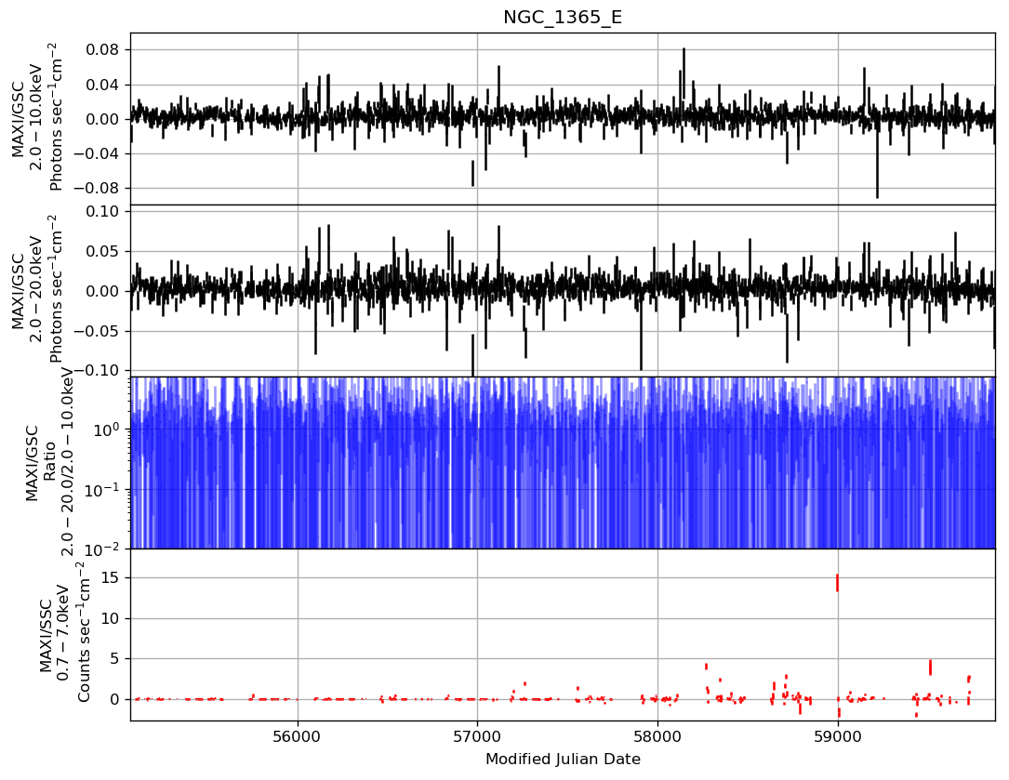Screen dimensions: 1009x780
Task: Click the −0.10 y-axis tick label
Action: point(97,370)
